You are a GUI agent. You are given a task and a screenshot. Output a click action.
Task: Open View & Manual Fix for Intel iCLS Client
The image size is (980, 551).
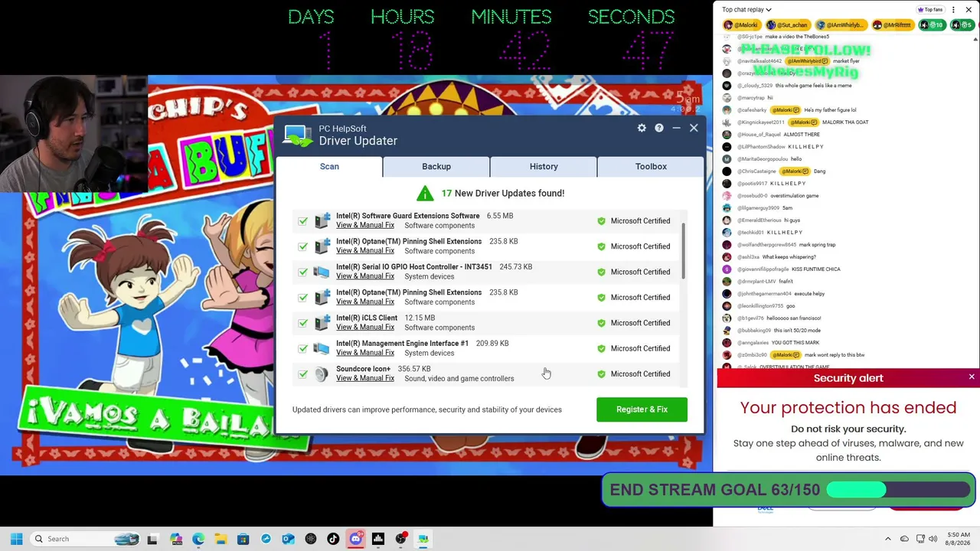pos(365,328)
